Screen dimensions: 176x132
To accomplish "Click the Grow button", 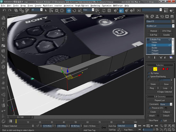I will 166,84.
